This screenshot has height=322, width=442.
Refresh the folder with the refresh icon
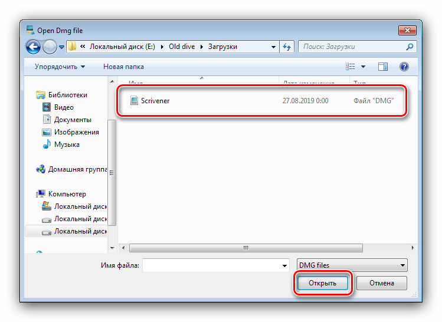tap(287, 47)
